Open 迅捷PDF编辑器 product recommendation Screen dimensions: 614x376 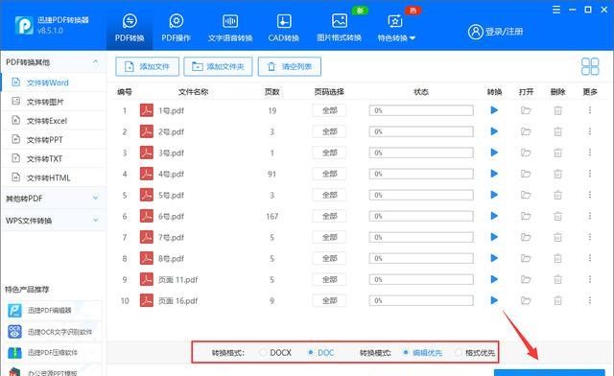pyautogui.click(x=54, y=310)
